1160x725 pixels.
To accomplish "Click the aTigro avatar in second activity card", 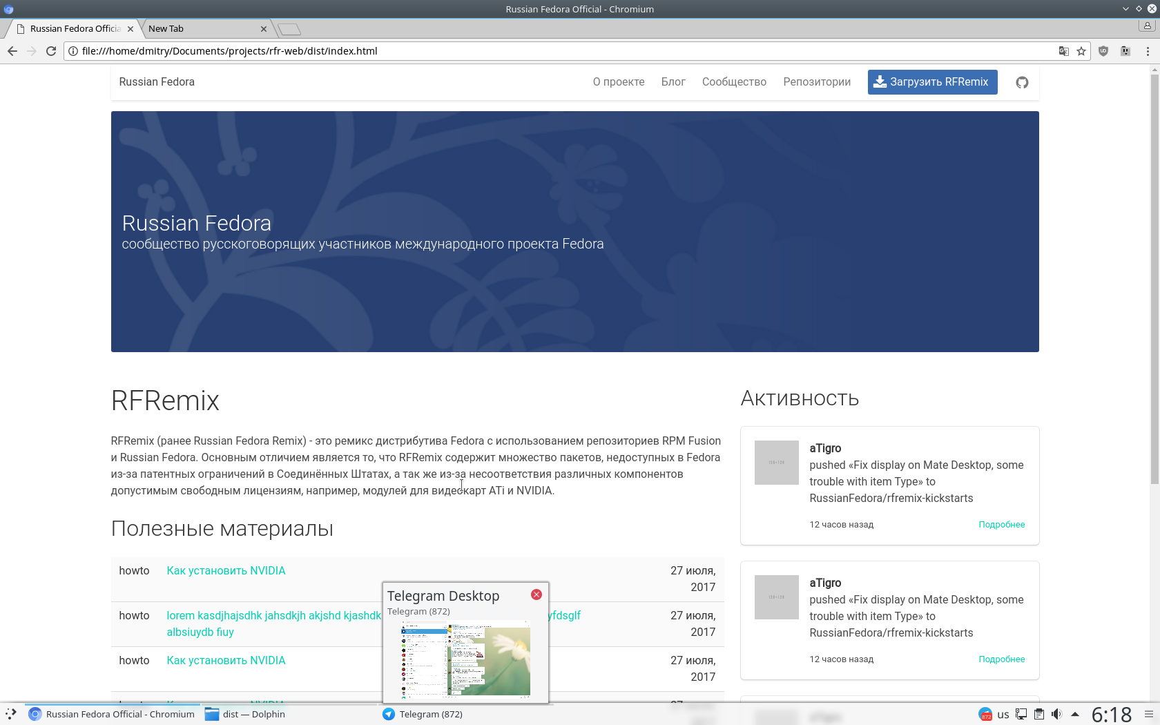I will 777,597.
